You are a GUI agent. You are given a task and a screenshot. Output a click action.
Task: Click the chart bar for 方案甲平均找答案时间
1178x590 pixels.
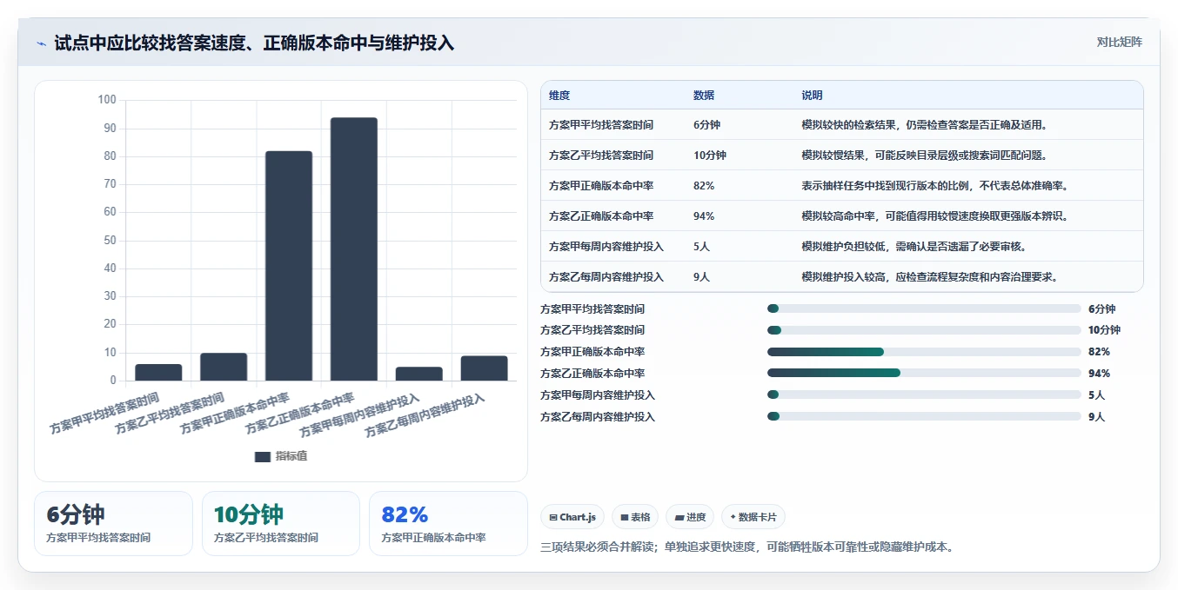pos(158,372)
